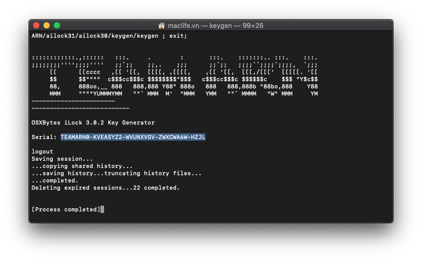
Task: Click the longer dashed separator line
Action: pos(80,108)
